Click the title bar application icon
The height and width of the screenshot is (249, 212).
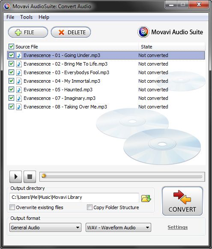click(7, 6)
